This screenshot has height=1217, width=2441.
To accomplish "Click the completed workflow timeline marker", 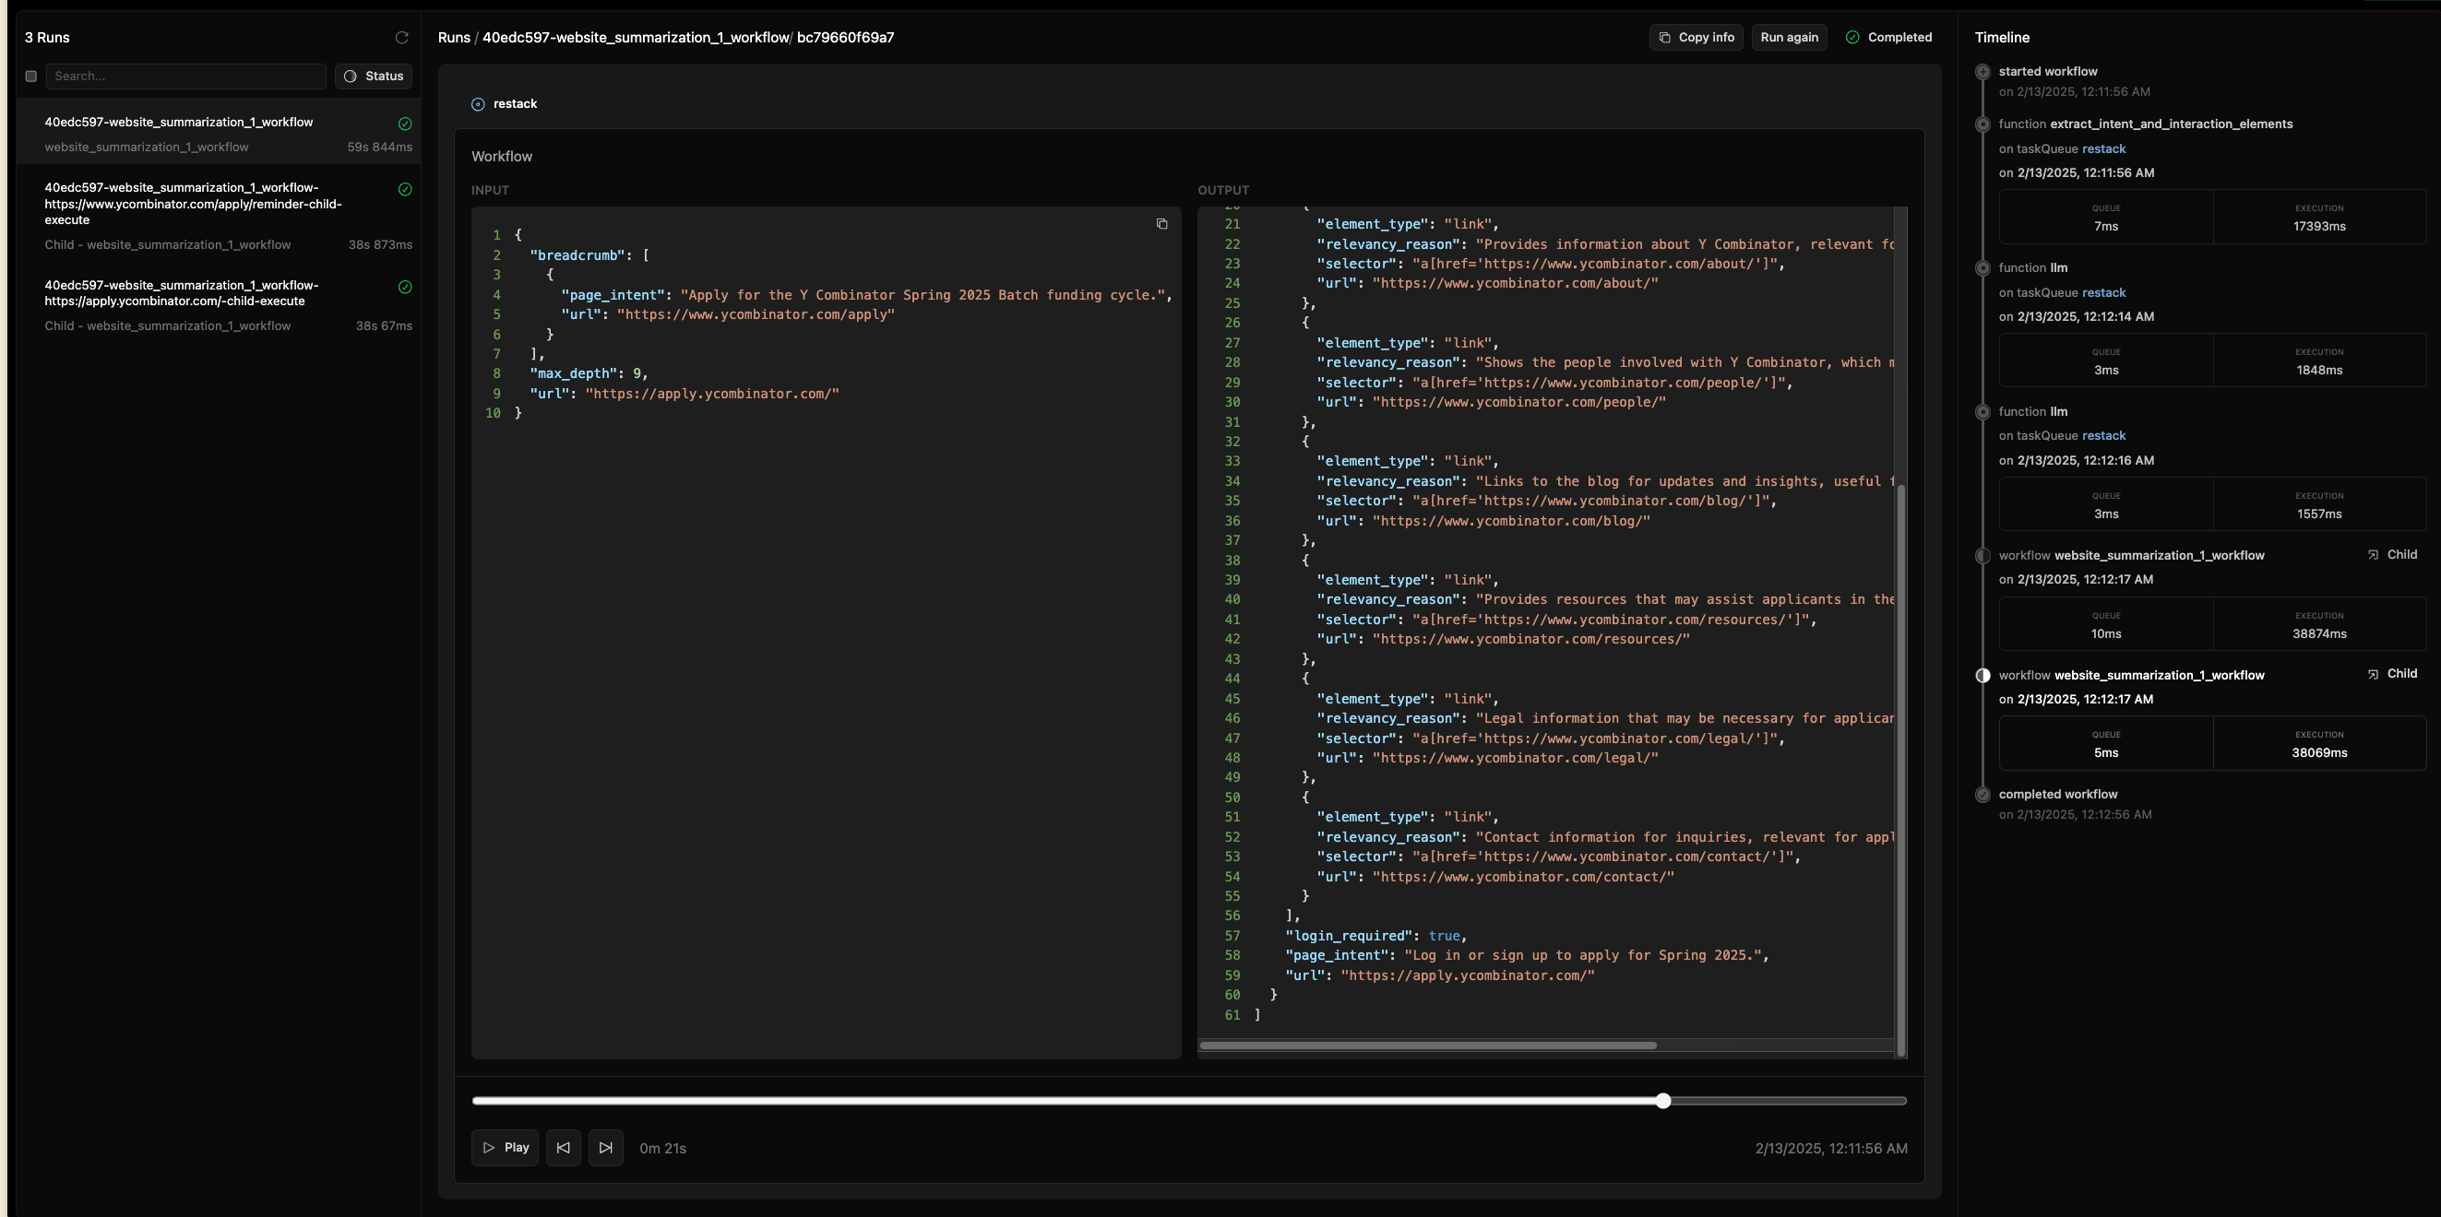I will [x=1983, y=795].
